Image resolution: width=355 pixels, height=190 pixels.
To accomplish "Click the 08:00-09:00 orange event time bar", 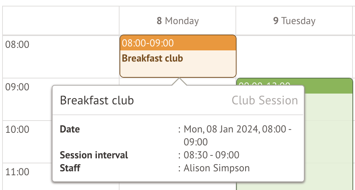I will click(x=178, y=43).
